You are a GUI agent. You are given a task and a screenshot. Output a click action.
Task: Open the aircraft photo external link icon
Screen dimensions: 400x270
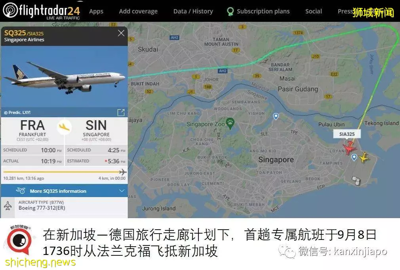[121, 112]
